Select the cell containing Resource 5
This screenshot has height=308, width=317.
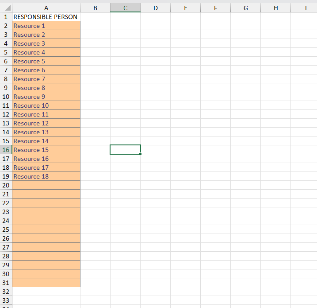pyautogui.click(x=46, y=61)
